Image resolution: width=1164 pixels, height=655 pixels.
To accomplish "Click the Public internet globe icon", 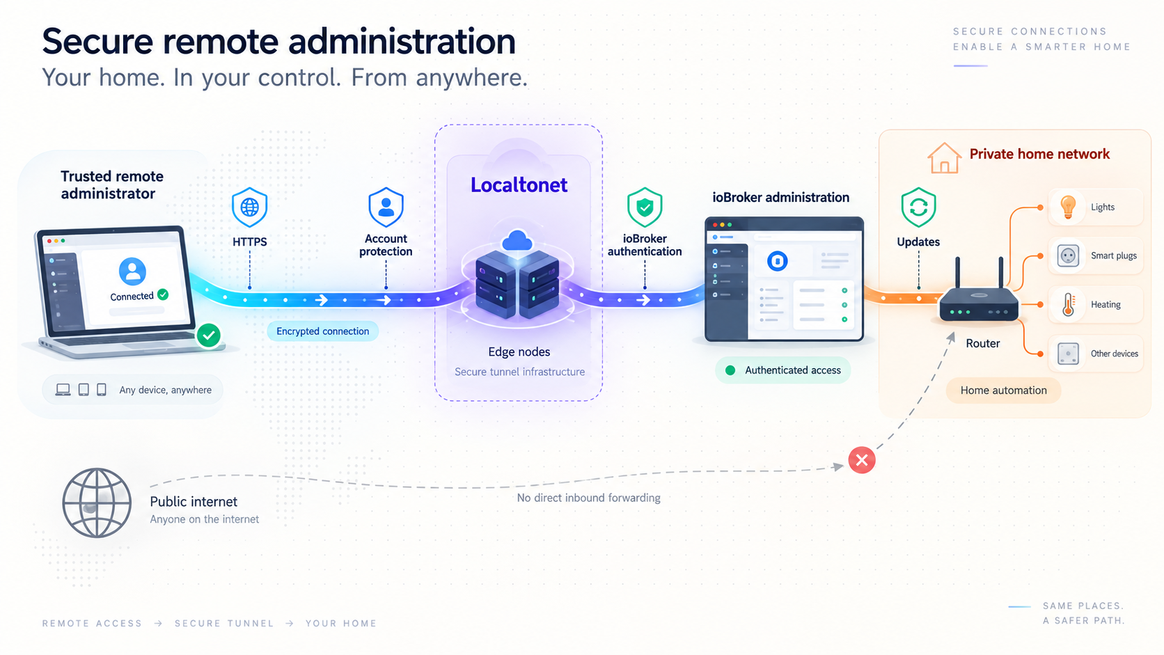I will 97,503.
